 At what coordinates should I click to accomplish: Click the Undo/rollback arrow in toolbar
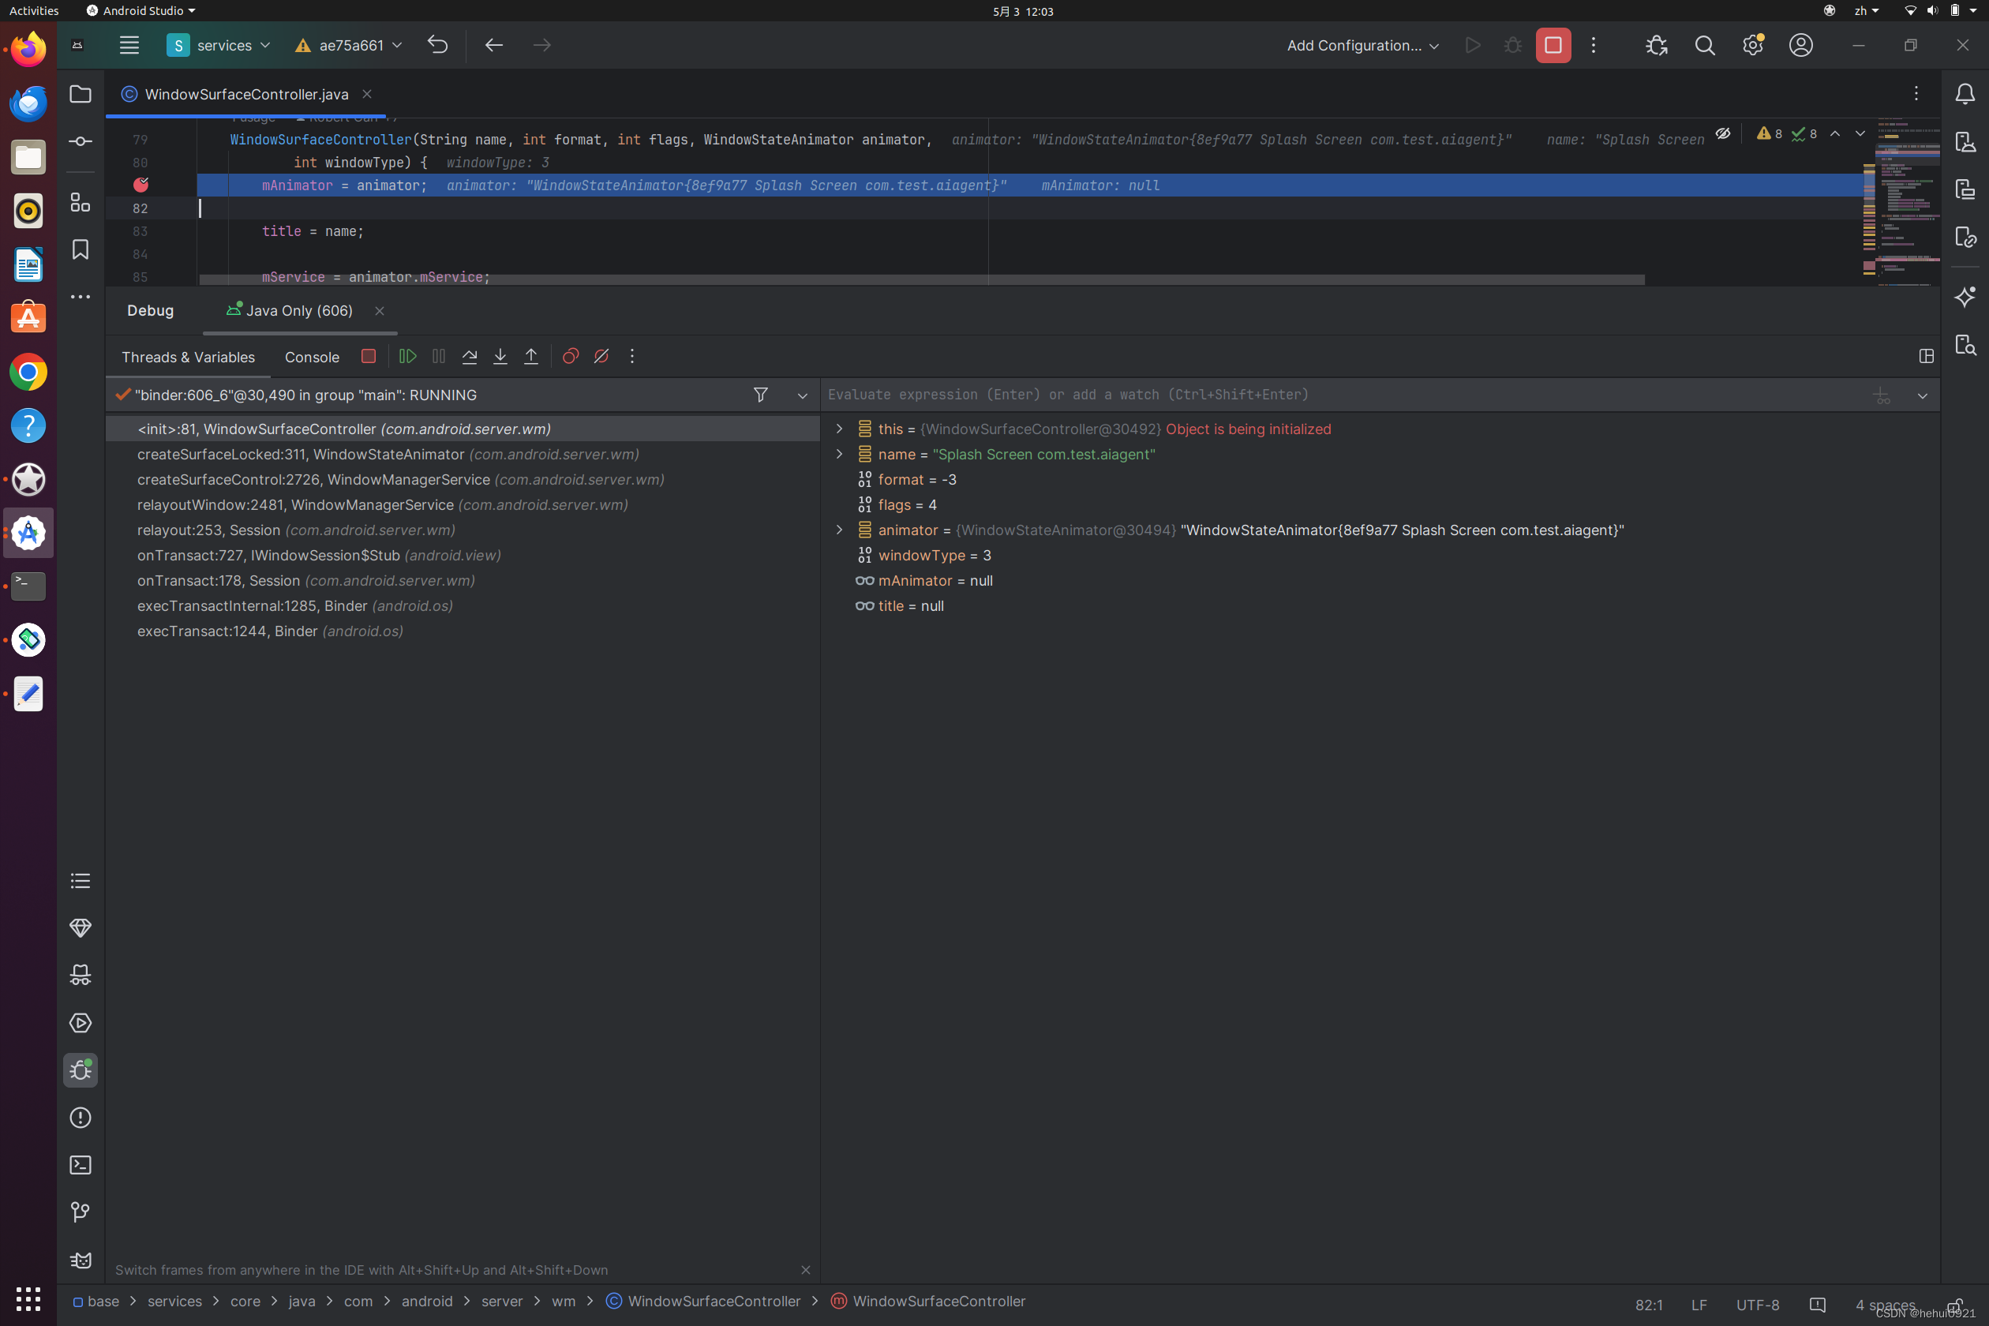pos(437,45)
